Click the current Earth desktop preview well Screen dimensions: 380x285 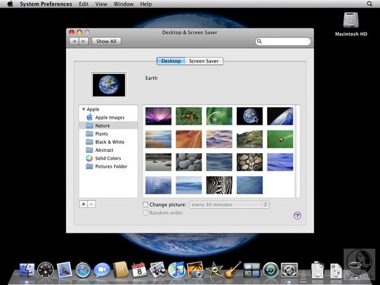109,85
